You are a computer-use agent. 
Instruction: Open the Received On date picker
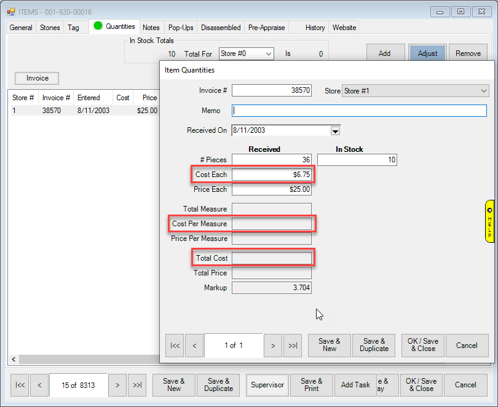(x=335, y=130)
